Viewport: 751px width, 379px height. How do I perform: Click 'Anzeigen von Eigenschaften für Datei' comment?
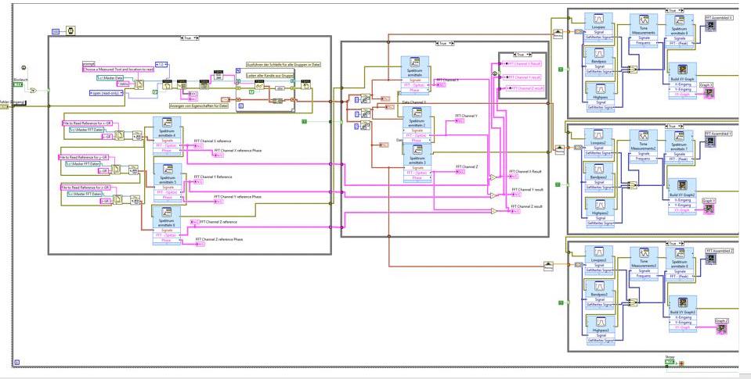click(x=198, y=105)
